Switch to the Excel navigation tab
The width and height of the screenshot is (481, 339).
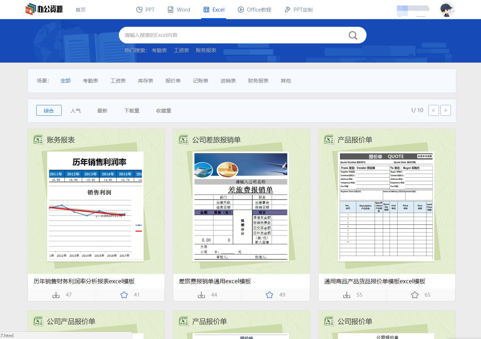[214, 10]
